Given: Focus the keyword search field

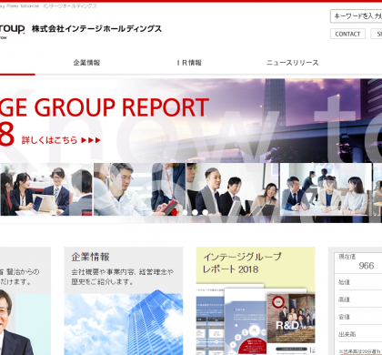Looking at the screenshot, I should point(357,16).
